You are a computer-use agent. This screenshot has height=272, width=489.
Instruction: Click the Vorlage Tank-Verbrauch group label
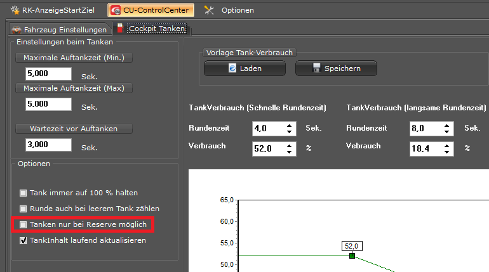(x=250, y=53)
